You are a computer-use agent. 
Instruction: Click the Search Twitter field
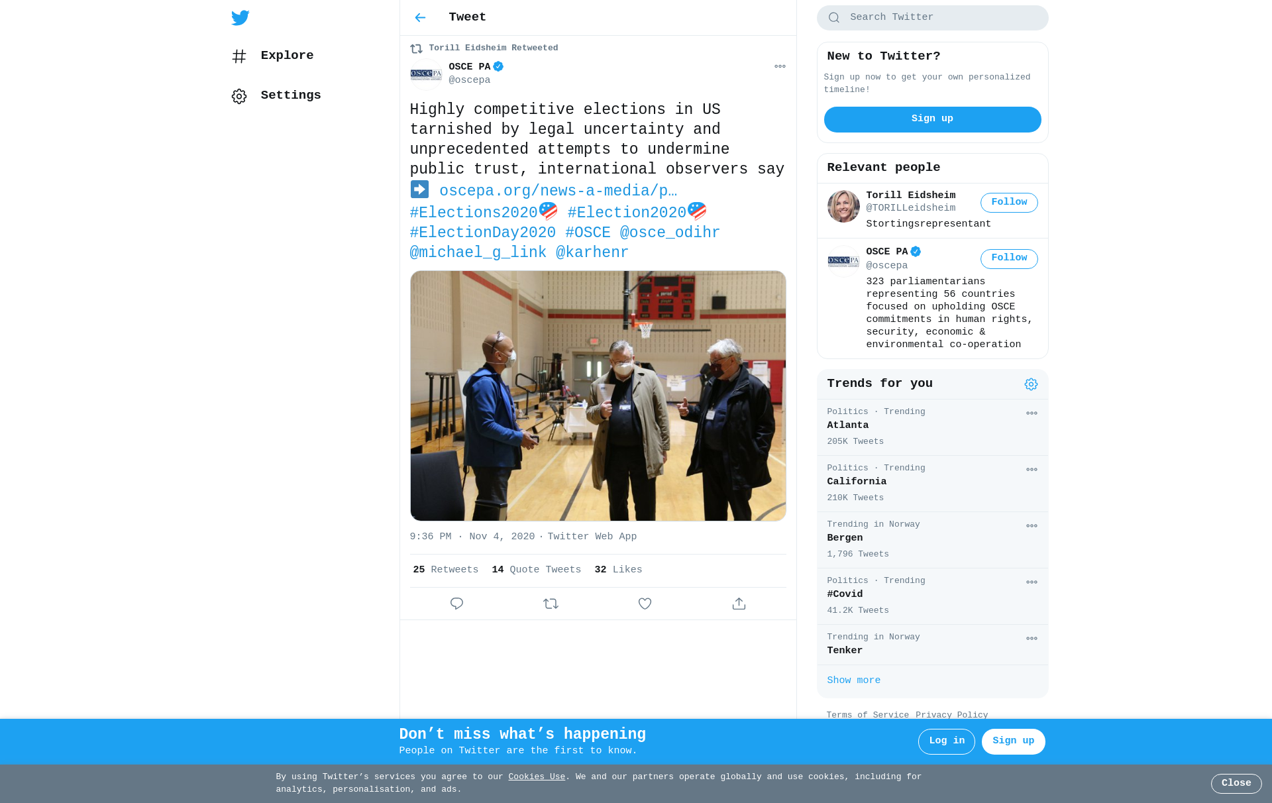tap(932, 18)
